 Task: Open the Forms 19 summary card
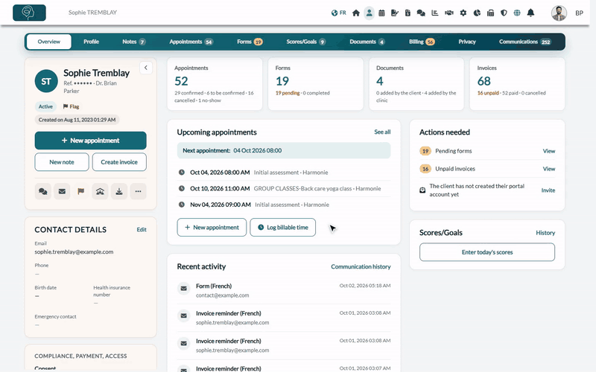315,84
